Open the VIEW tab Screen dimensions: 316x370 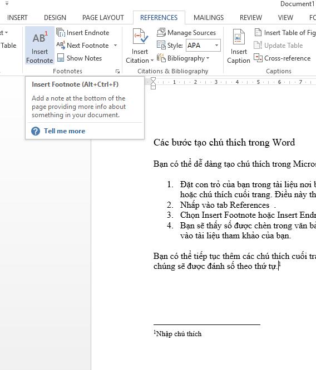click(x=285, y=18)
